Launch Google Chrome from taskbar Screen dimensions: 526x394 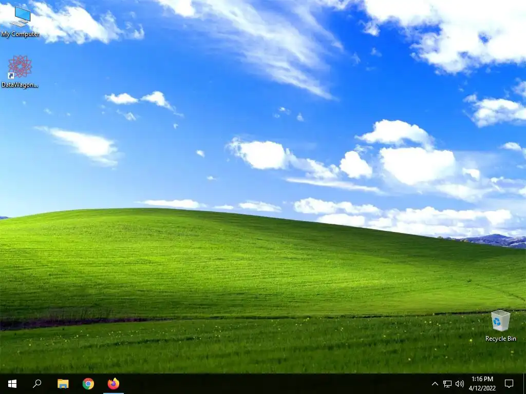(88, 384)
